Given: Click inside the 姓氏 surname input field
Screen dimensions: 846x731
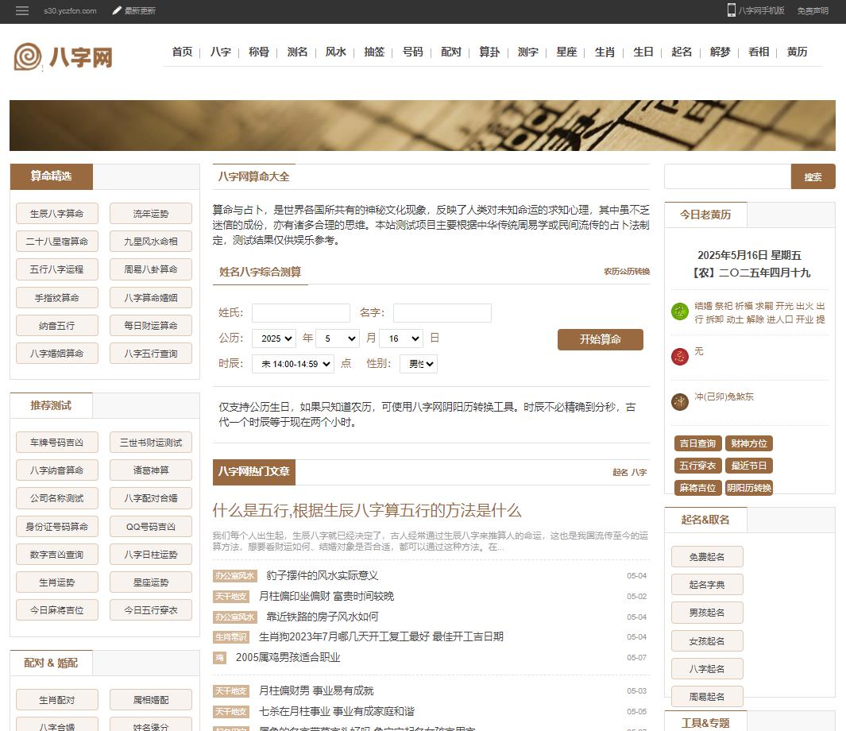Looking at the screenshot, I should pyautogui.click(x=300, y=312).
